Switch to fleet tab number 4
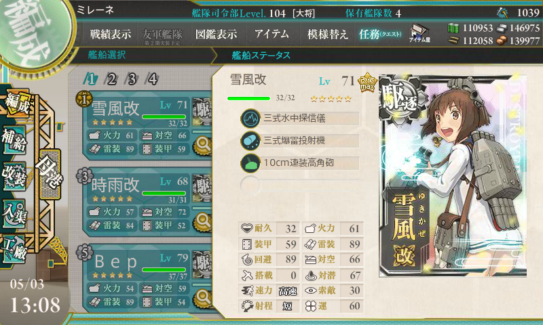543x325 pixels. pos(152,79)
